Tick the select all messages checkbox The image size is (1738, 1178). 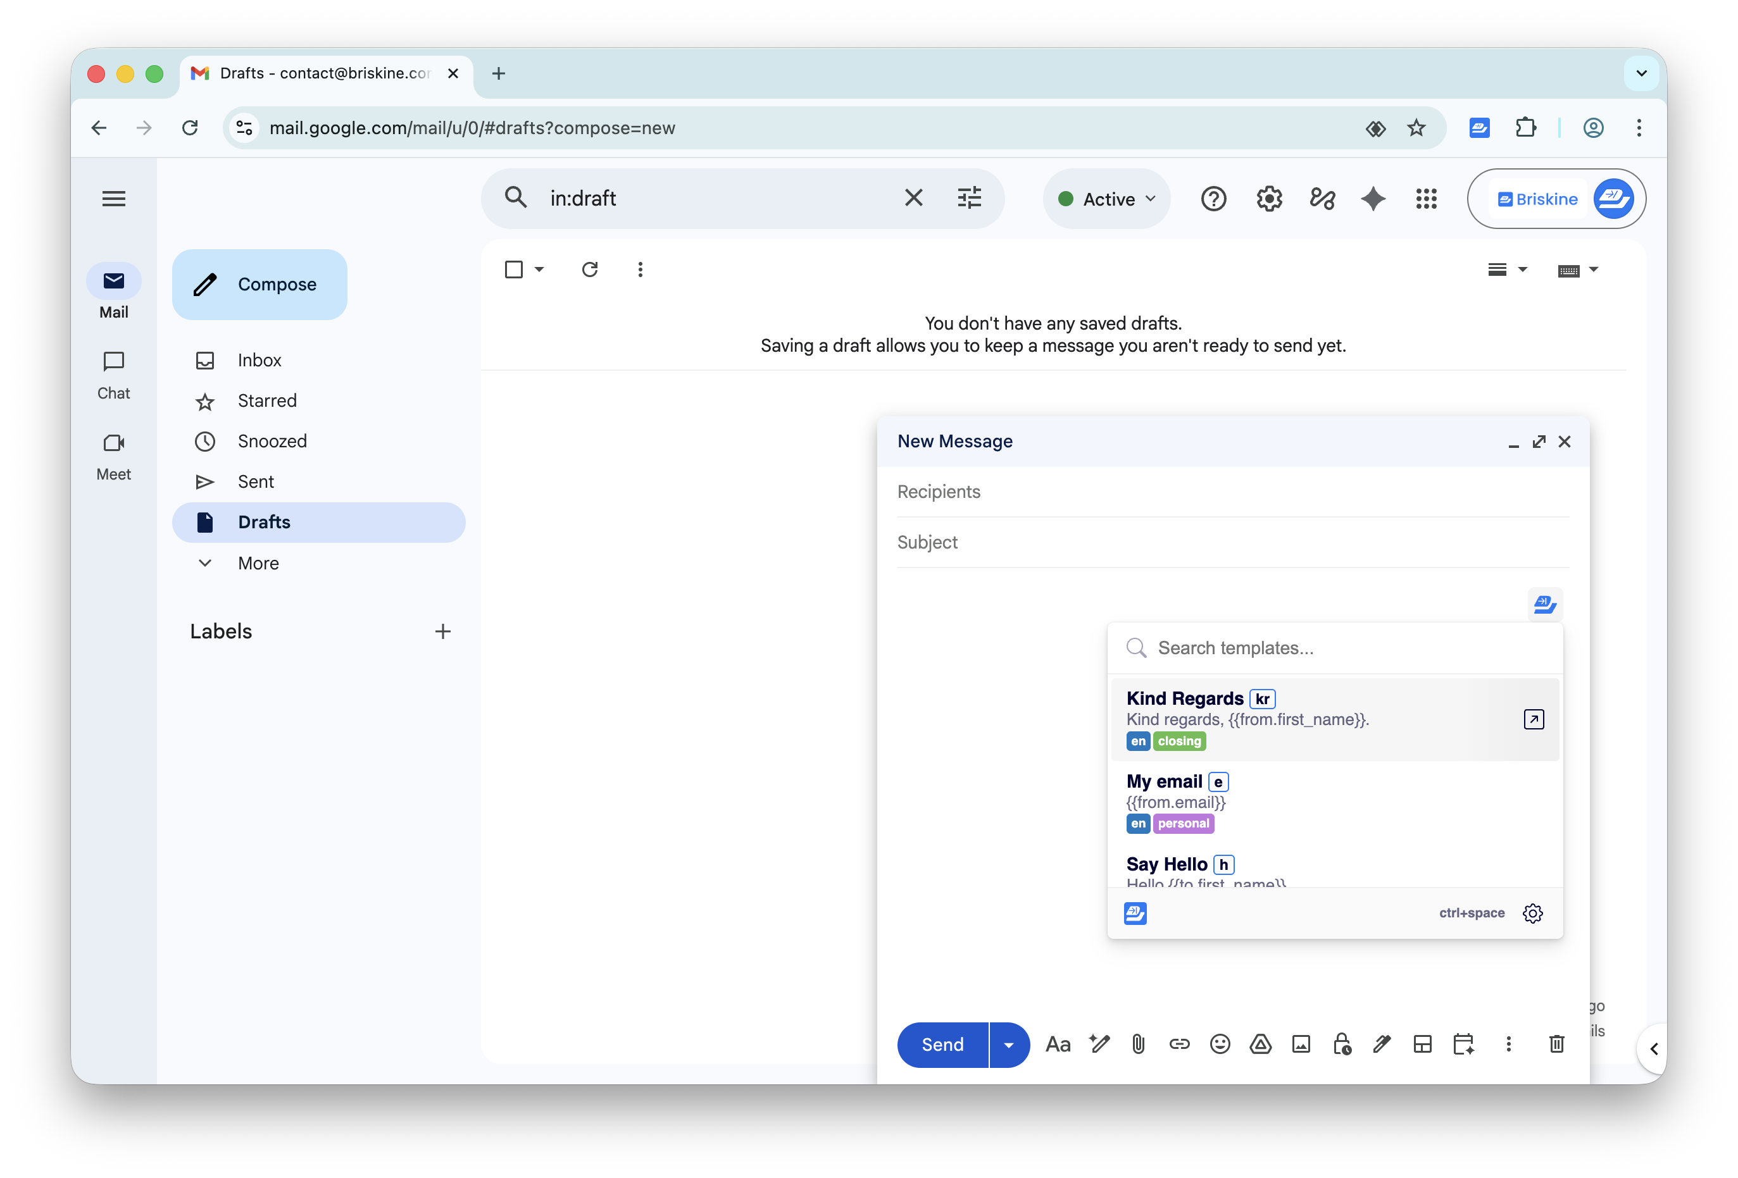(x=514, y=269)
